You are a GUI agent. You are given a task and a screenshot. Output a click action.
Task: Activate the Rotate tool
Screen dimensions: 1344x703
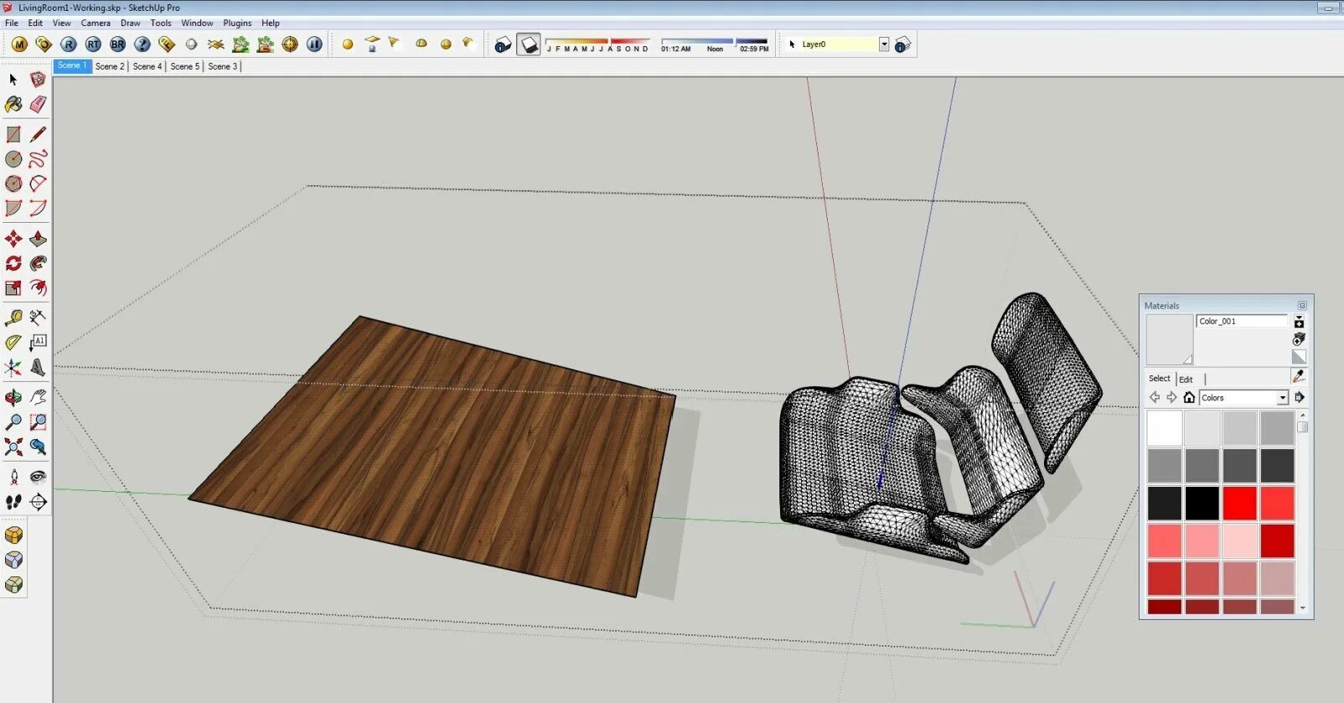[13, 264]
